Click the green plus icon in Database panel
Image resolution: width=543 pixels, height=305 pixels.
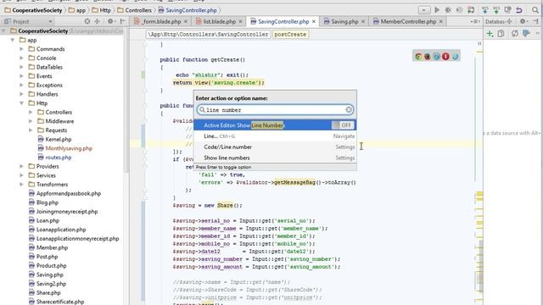point(490,34)
